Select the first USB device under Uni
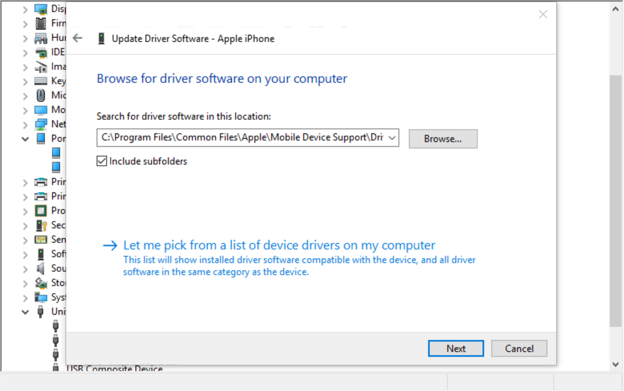The height and width of the screenshot is (391, 624). 56,326
